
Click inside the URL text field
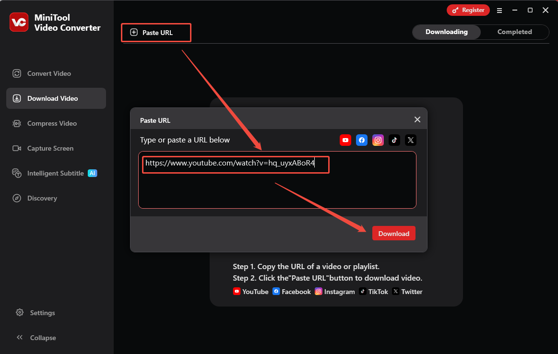(x=235, y=164)
